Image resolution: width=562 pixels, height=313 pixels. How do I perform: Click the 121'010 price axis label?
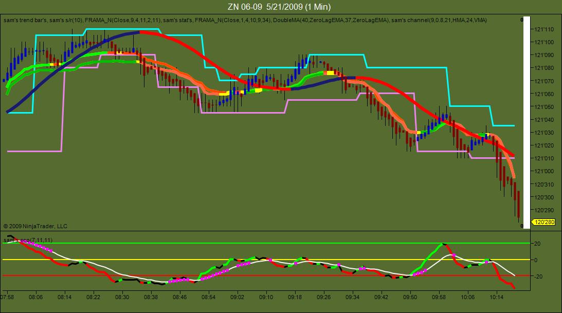click(x=543, y=159)
